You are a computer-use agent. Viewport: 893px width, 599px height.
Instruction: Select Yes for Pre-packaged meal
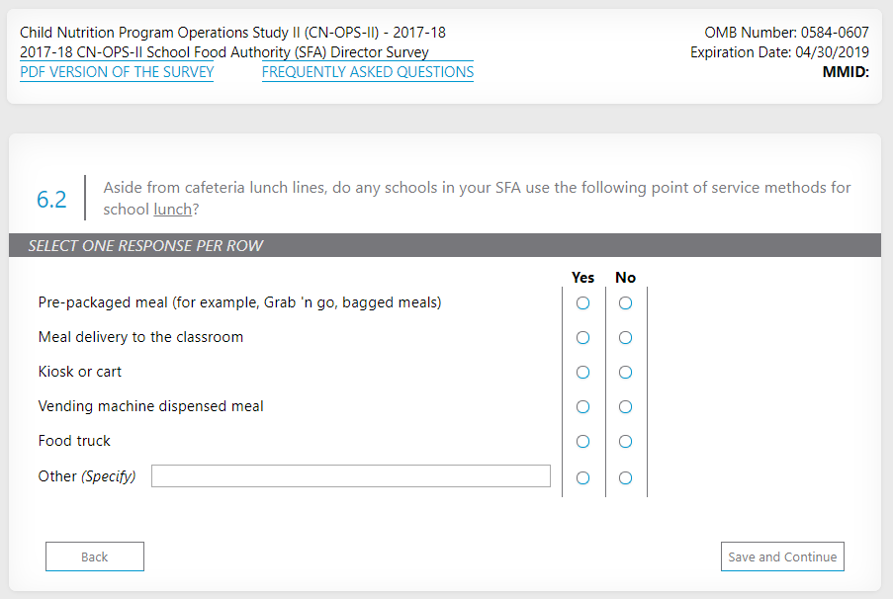pyautogui.click(x=582, y=303)
